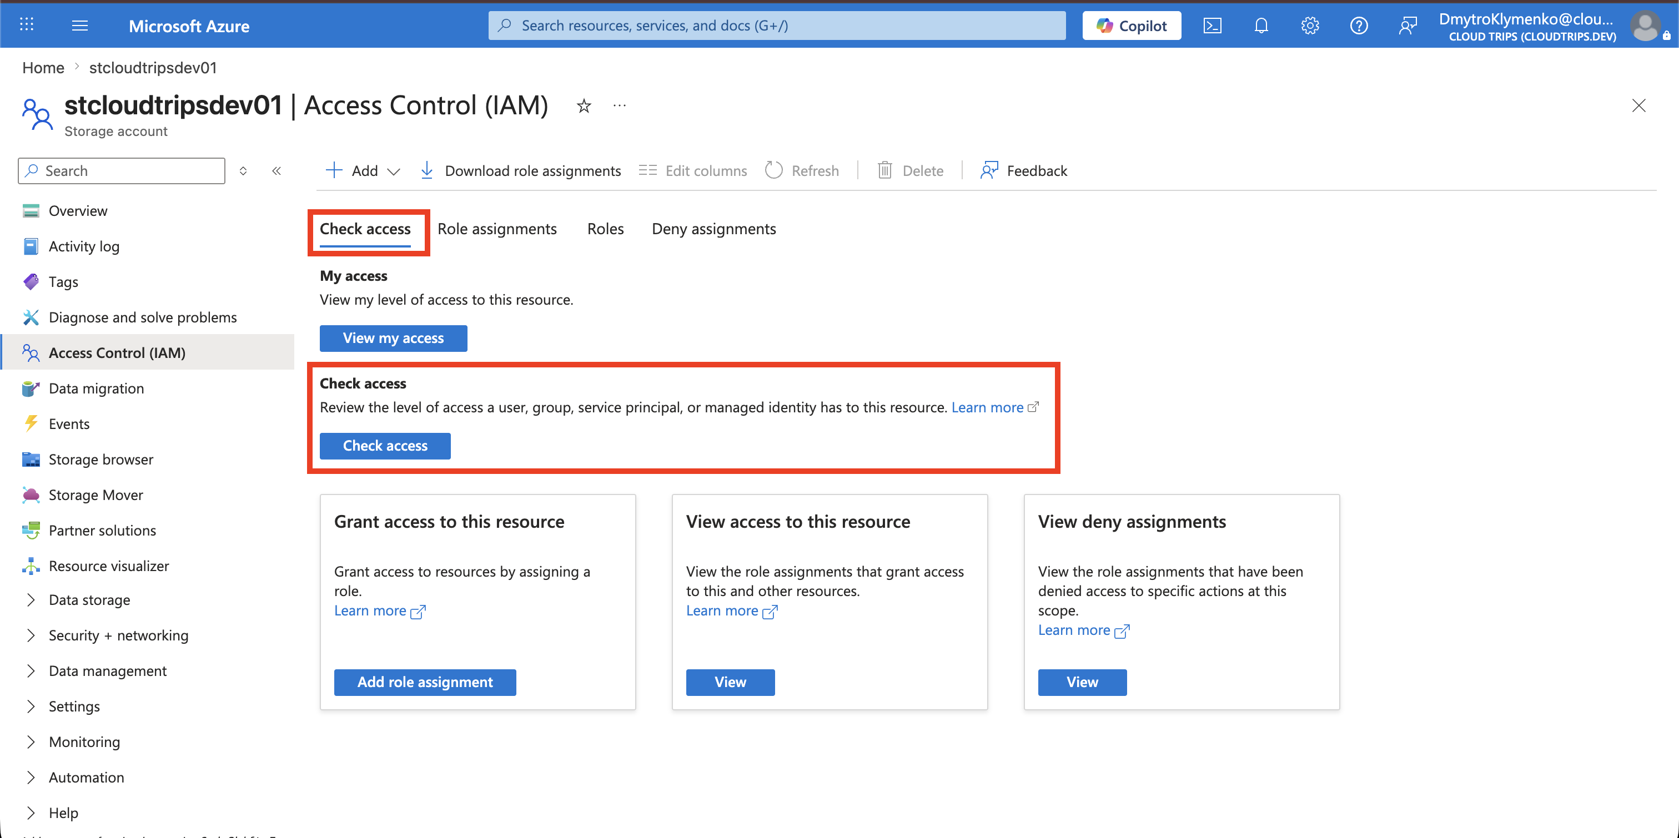The width and height of the screenshot is (1679, 838).
Task: Click the Download role assignments arrow icon
Action: pyautogui.click(x=426, y=171)
